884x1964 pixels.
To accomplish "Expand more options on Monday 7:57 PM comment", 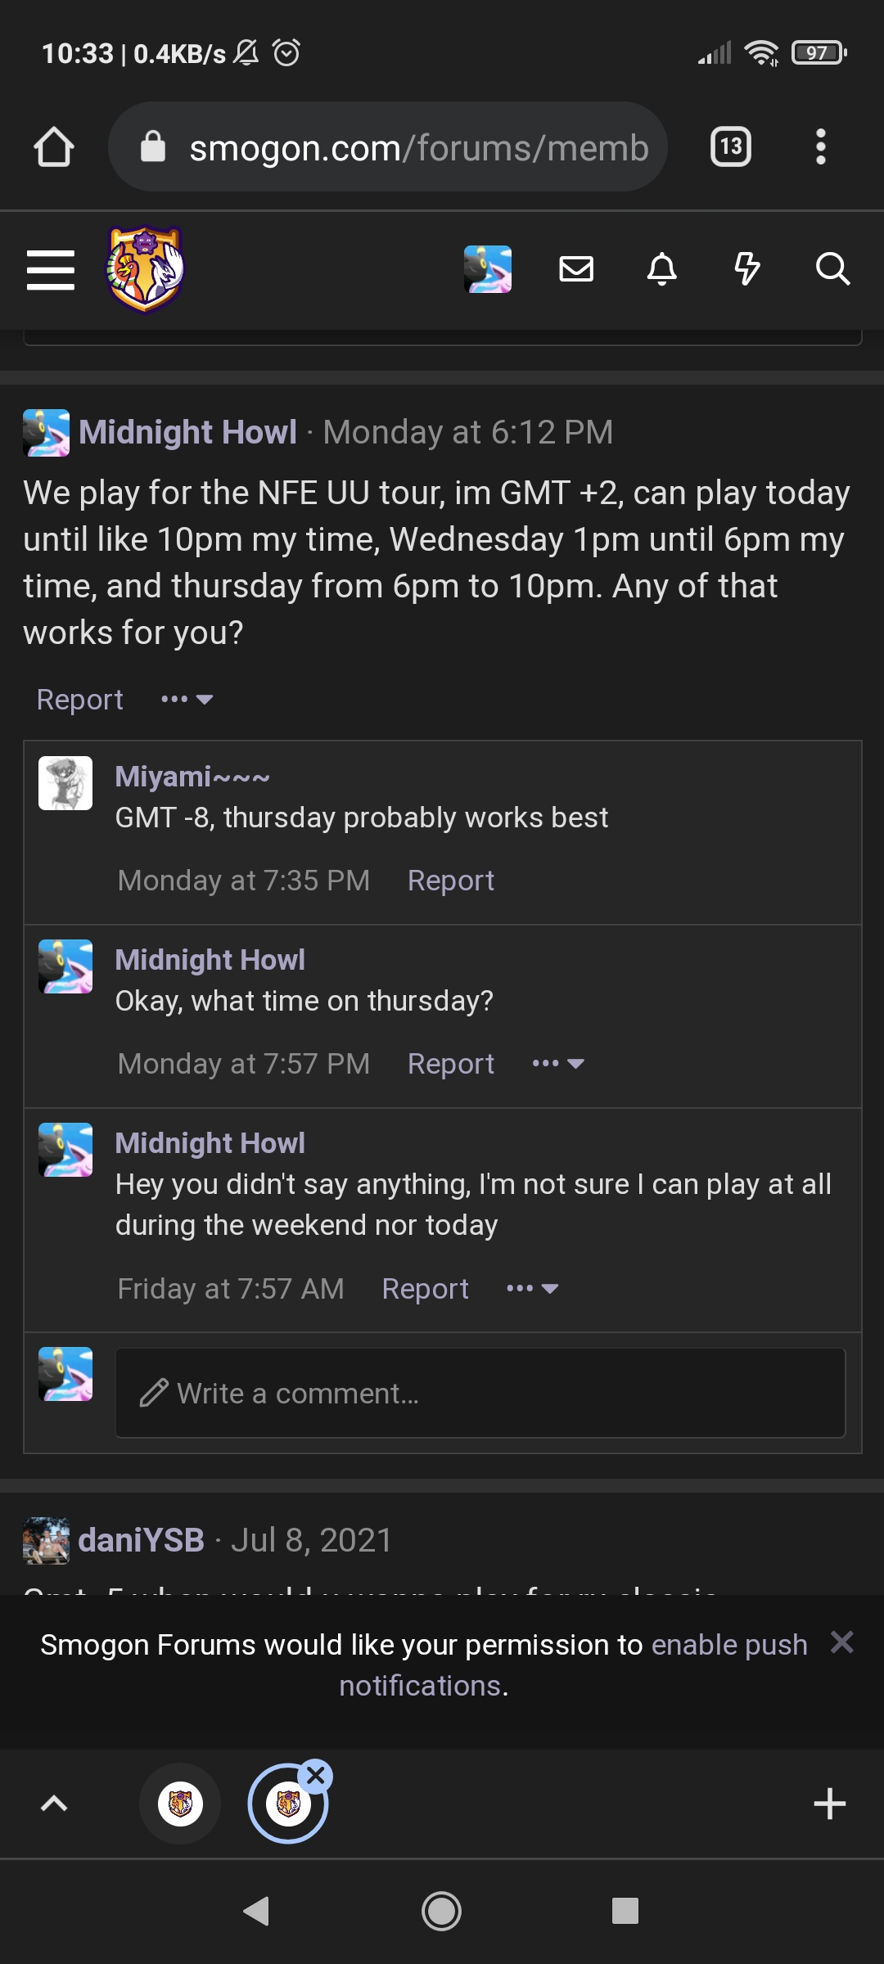I will (x=558, y=1063).
